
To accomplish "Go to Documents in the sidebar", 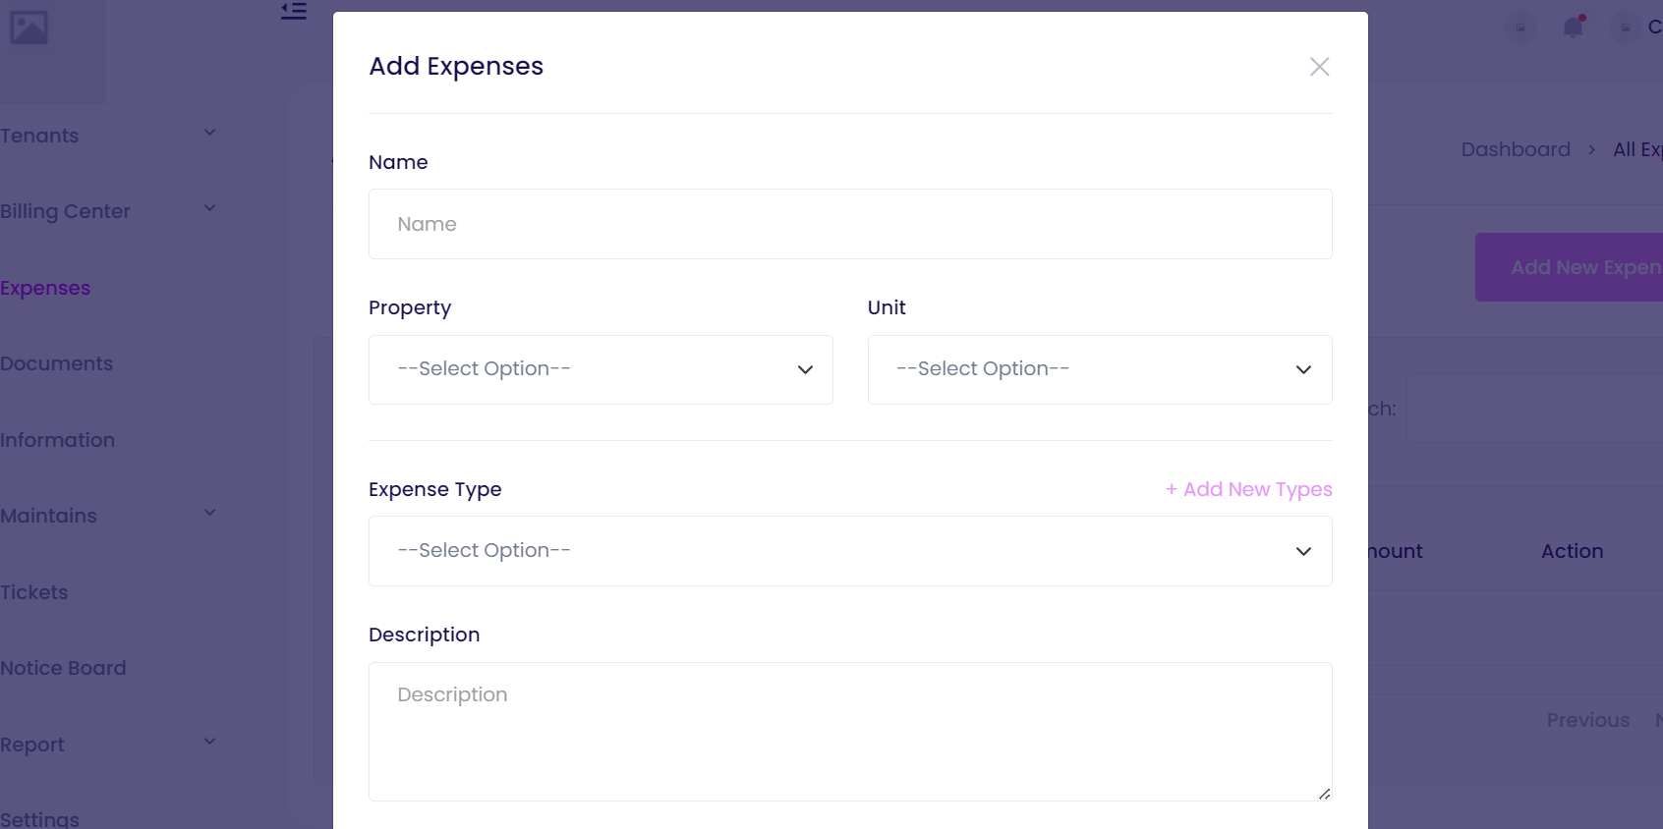I will coord(57,363).
